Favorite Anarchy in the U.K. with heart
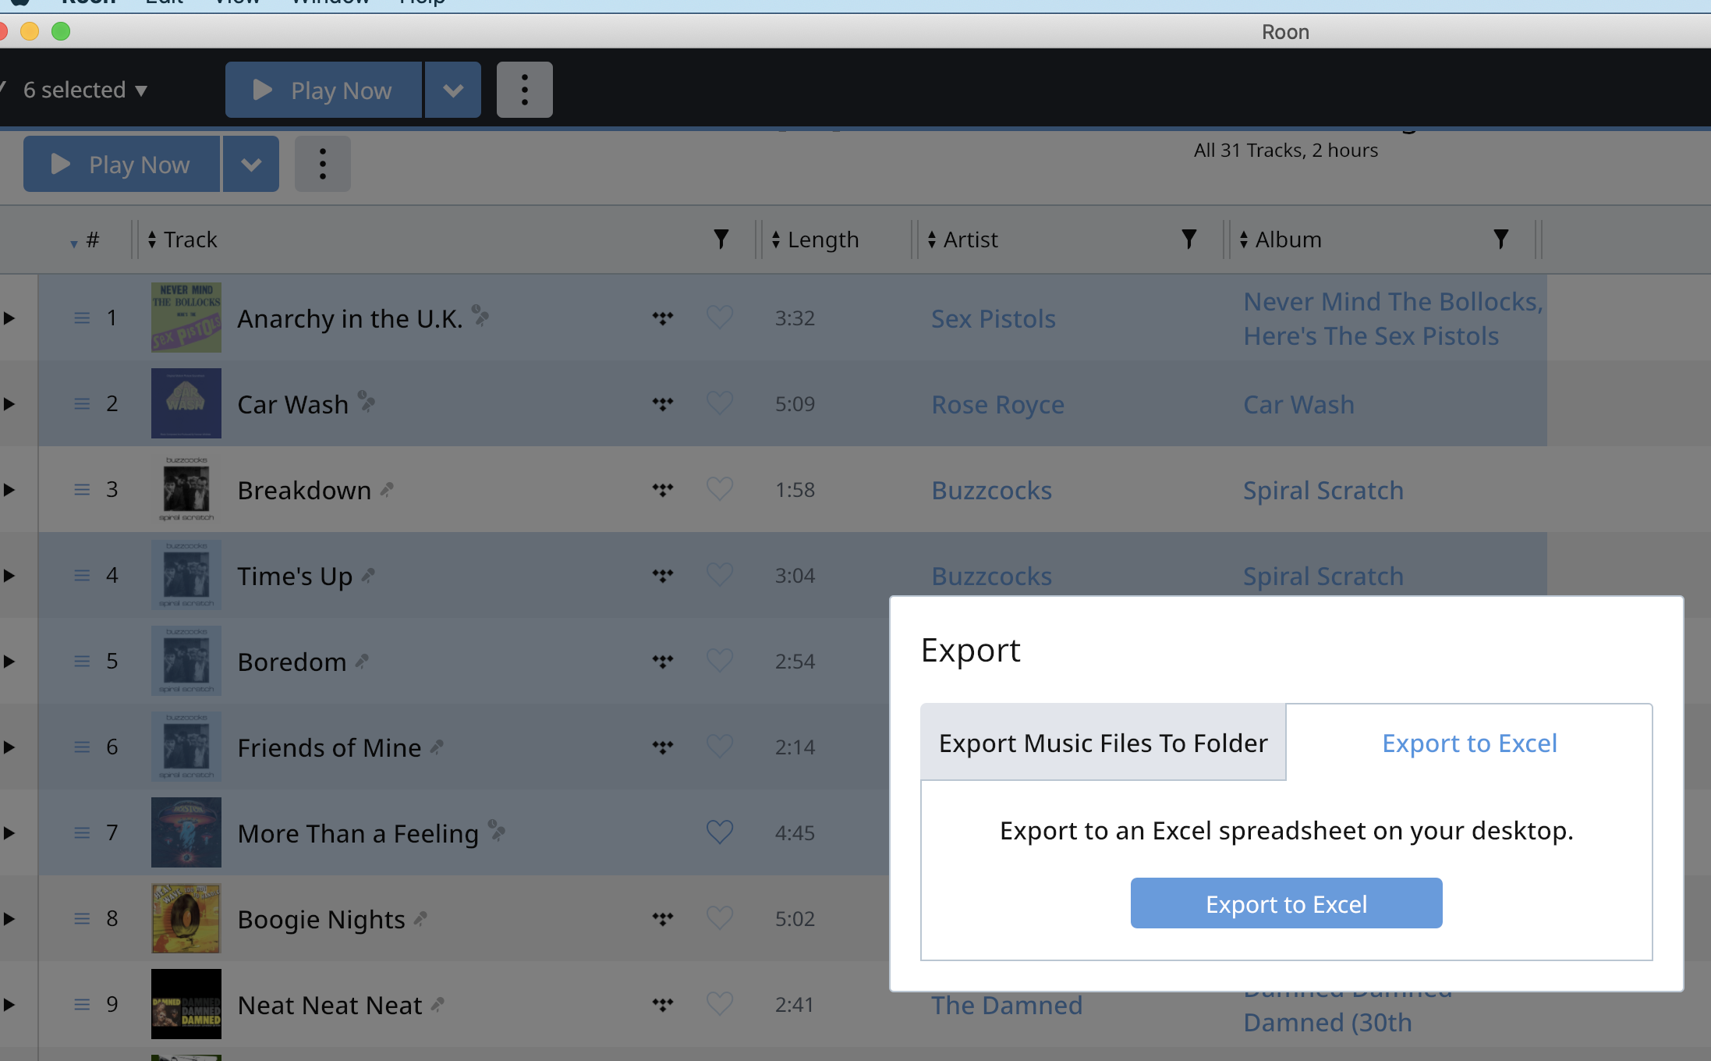 [x=719, y=318]
